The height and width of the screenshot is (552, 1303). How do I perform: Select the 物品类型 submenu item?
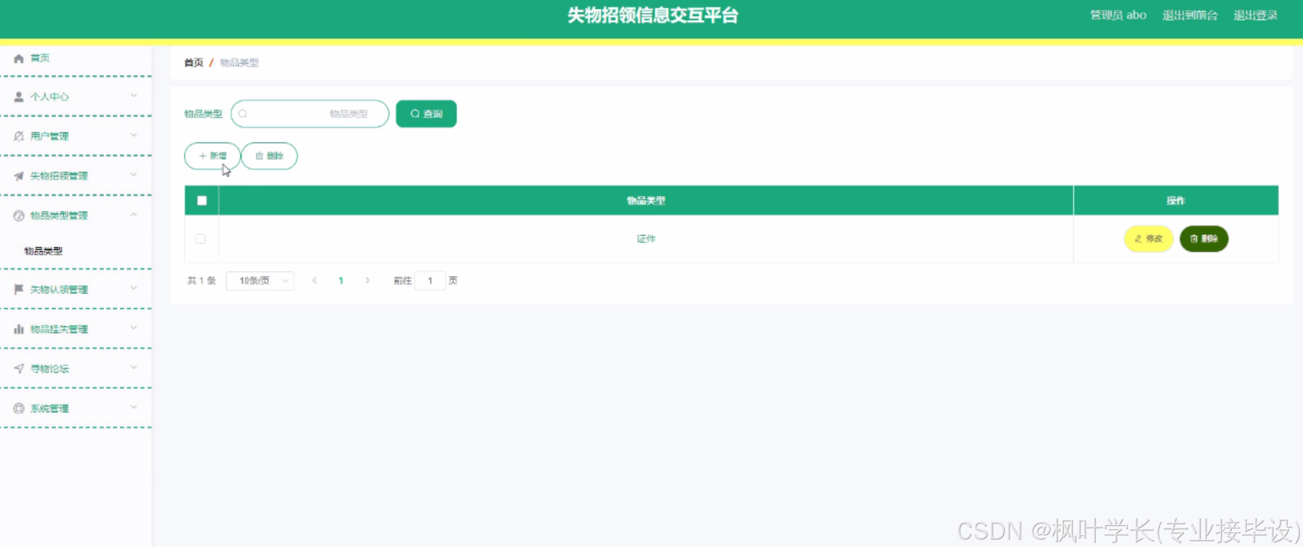43,251
